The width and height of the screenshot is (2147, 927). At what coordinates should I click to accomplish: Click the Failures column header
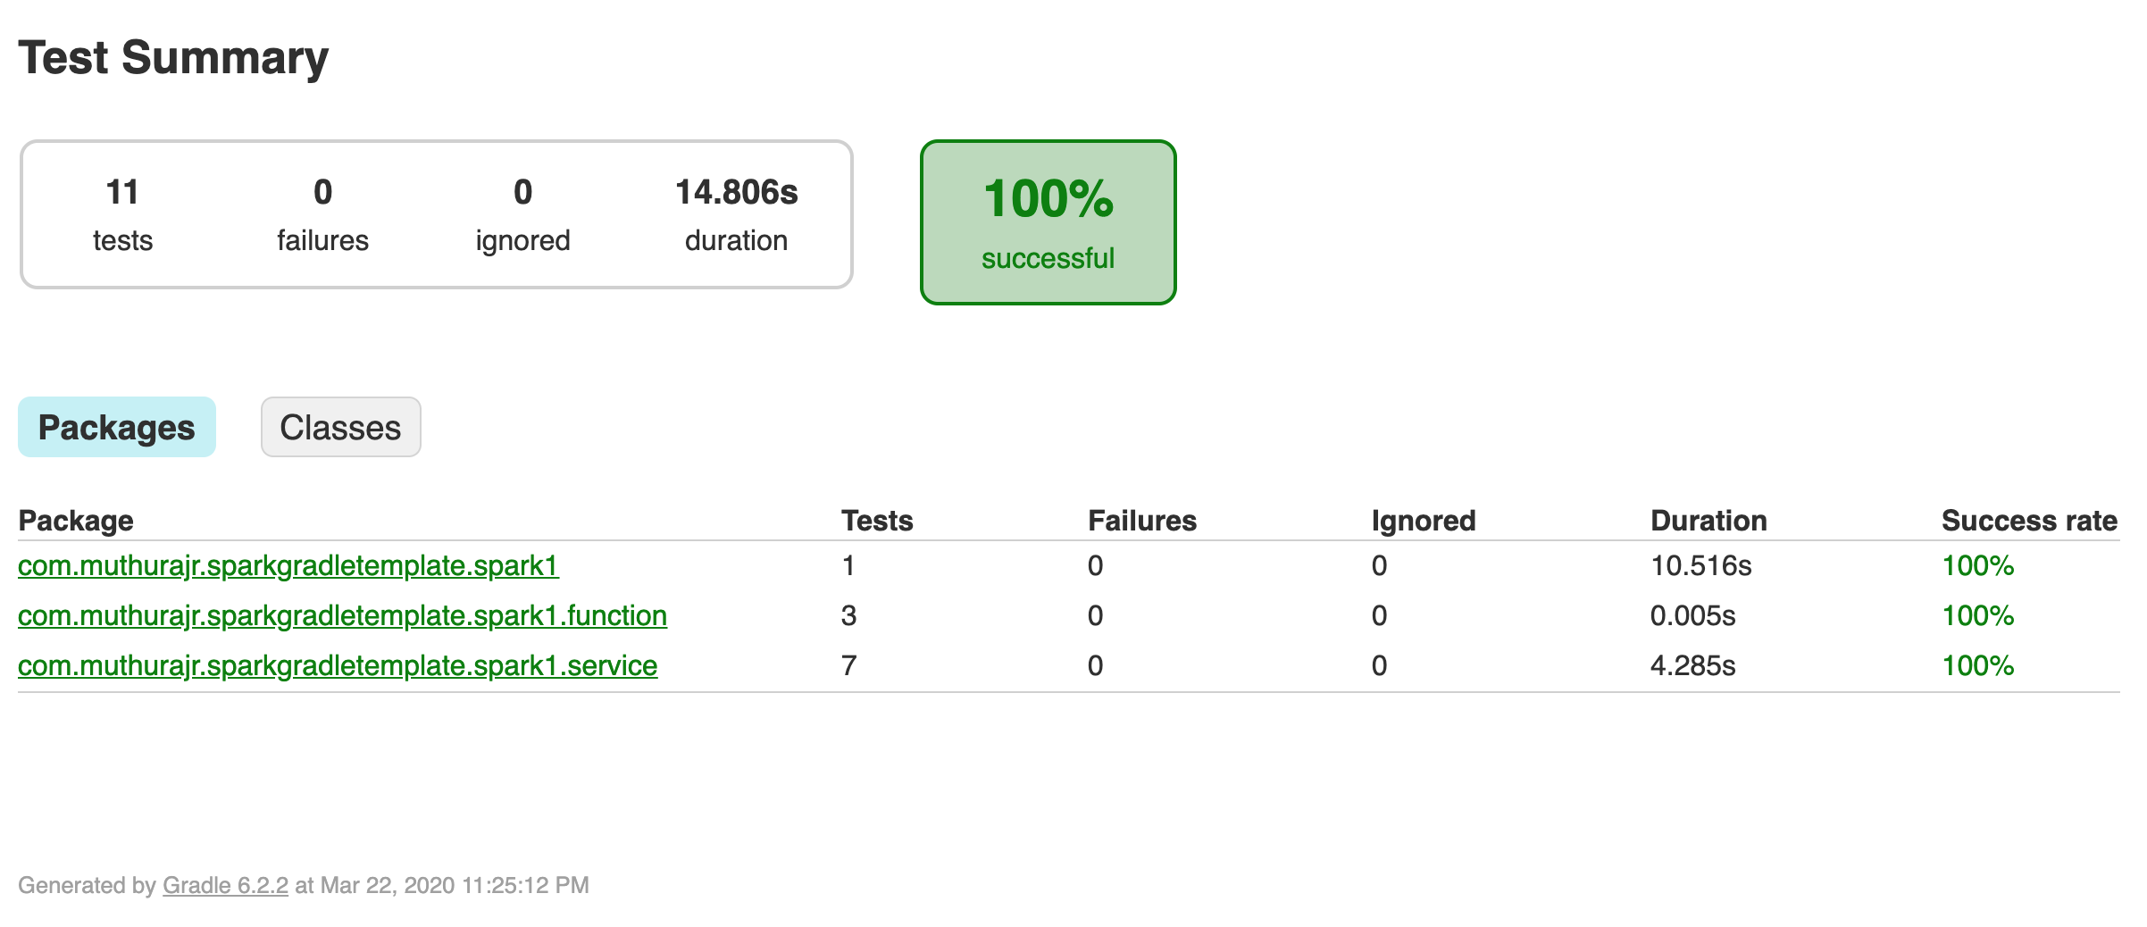(x=1141, y=519)
